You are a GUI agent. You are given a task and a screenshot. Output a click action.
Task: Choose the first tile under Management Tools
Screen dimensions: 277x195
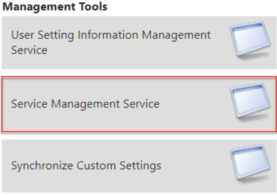click(139, 43)
